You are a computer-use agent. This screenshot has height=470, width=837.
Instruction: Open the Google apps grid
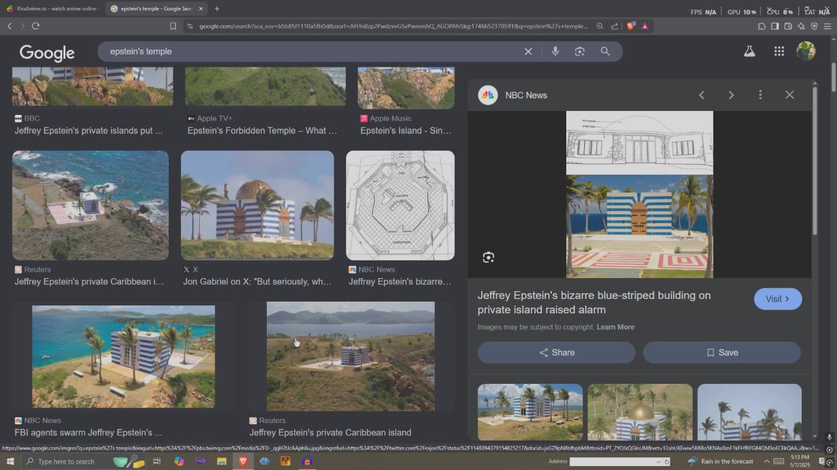pyautogui.click(x=779, y=52)
